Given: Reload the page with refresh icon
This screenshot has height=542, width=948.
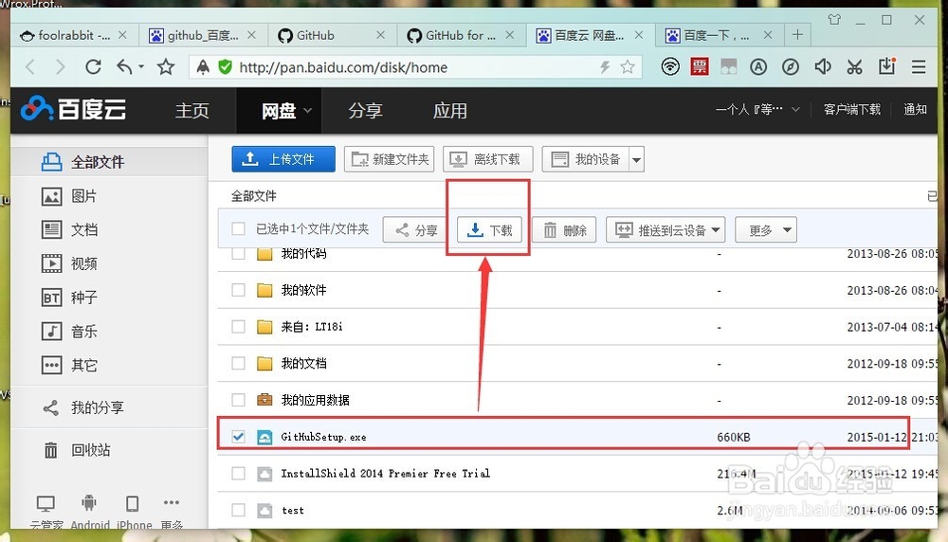Looking at the screenshot, I should 93,66.
